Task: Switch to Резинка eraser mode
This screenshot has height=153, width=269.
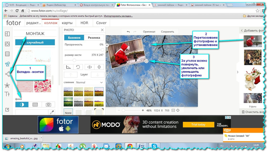Action: point(94,38)
